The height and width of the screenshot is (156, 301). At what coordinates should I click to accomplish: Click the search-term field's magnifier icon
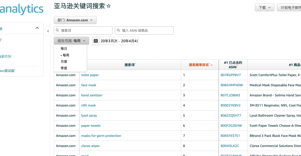click(57, 30)
